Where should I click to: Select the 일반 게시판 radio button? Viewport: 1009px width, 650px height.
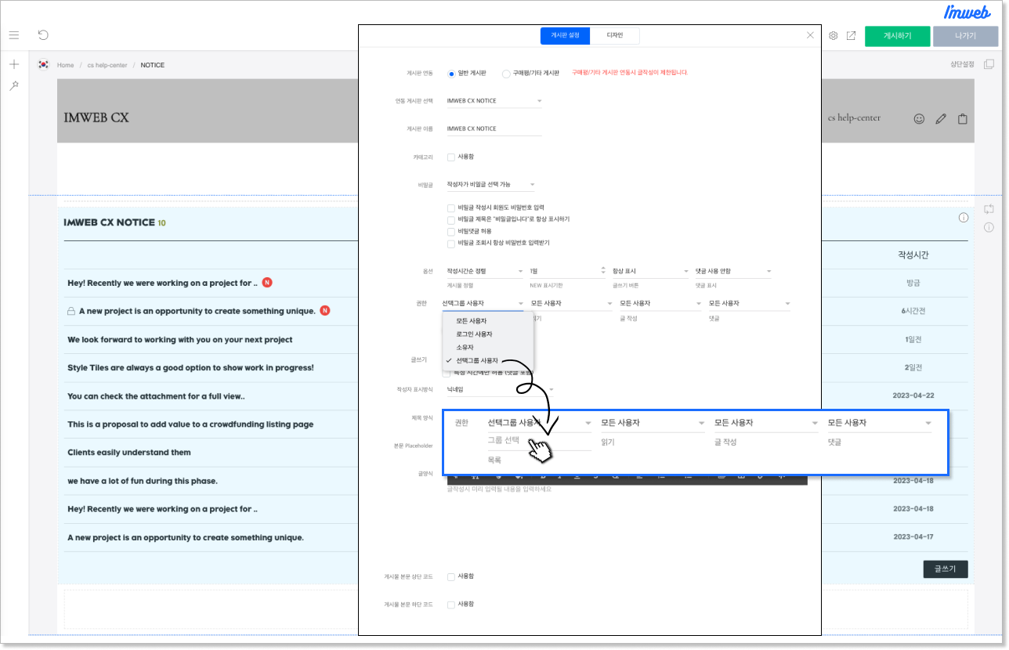451,74
